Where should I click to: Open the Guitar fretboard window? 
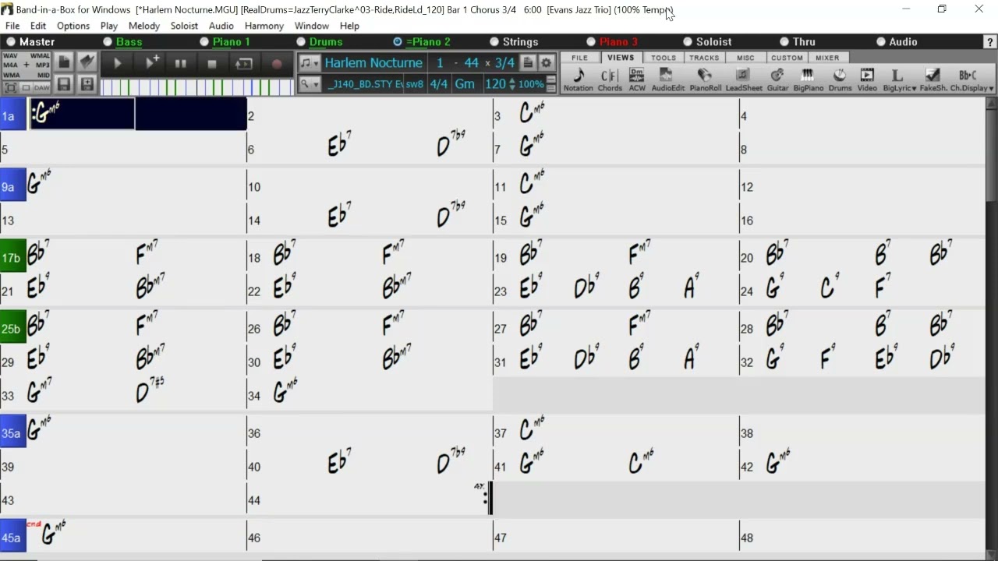click(777, 79)
